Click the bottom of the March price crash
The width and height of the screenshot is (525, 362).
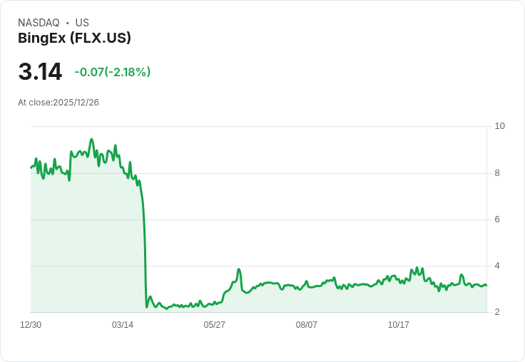(147, 307)
